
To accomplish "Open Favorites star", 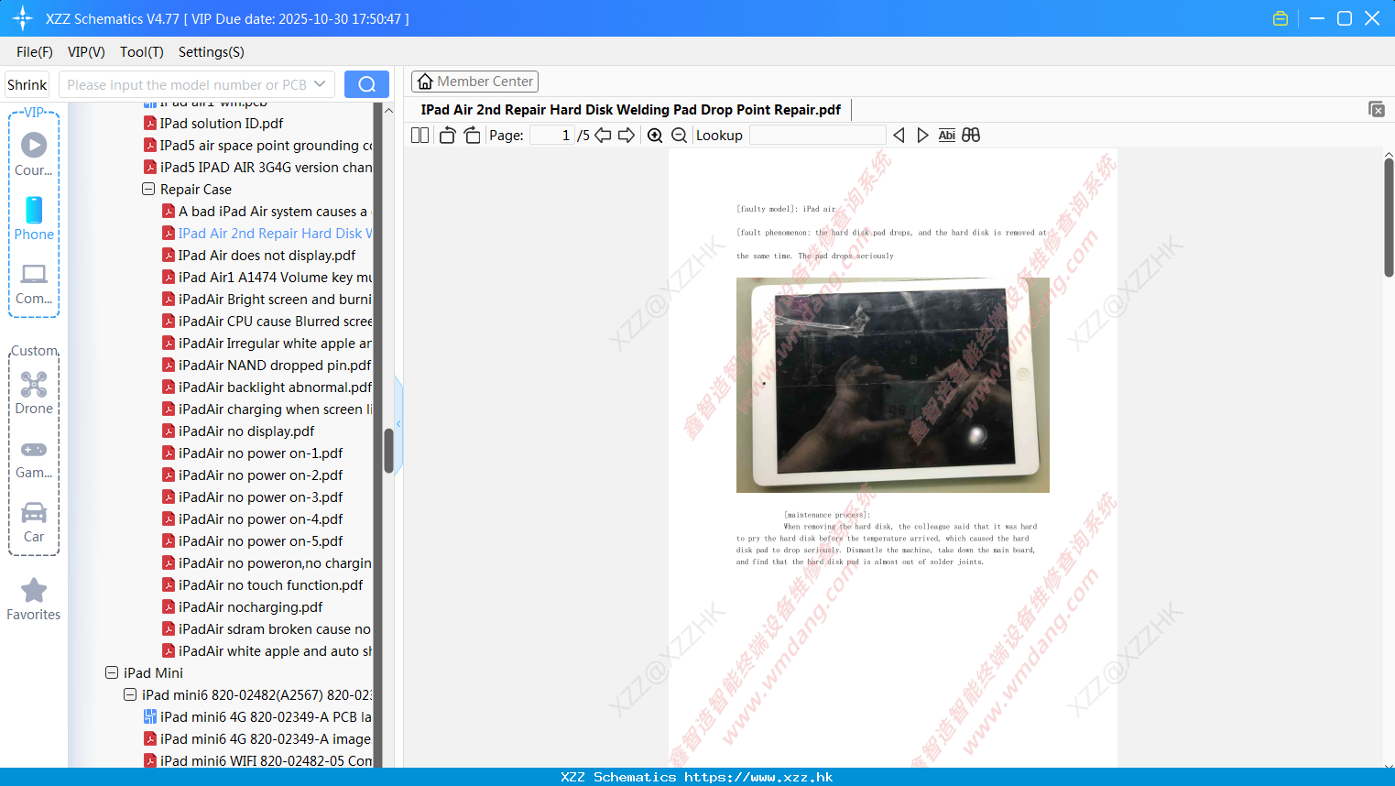I will [34, 591].
